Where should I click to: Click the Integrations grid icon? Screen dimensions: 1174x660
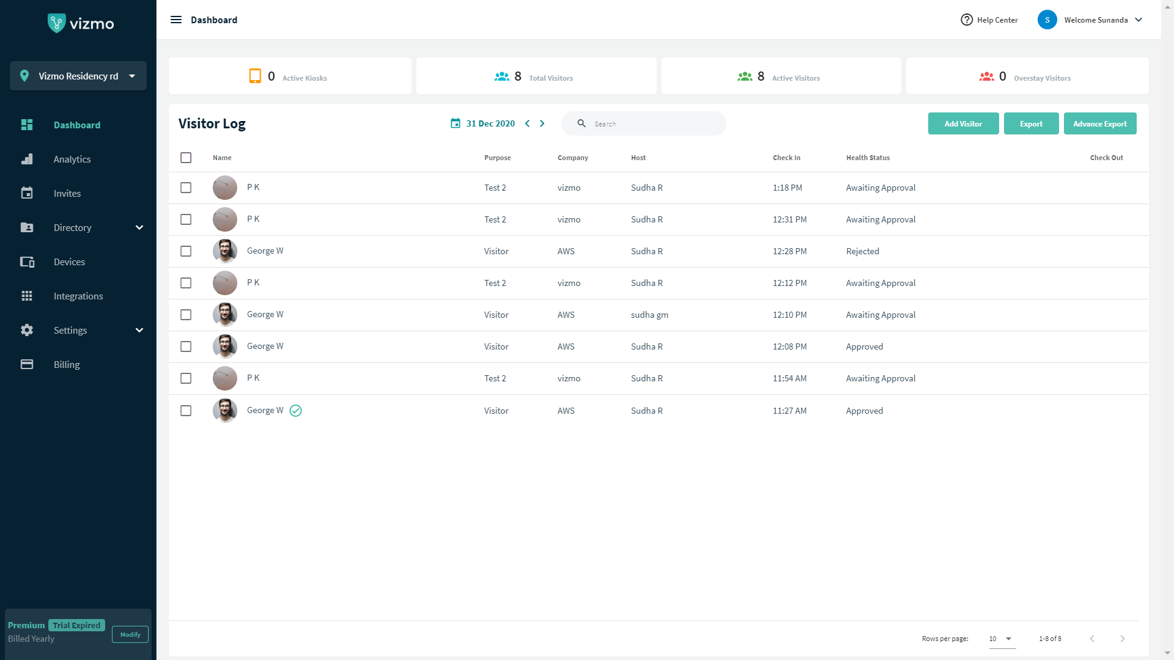(27, 296)
